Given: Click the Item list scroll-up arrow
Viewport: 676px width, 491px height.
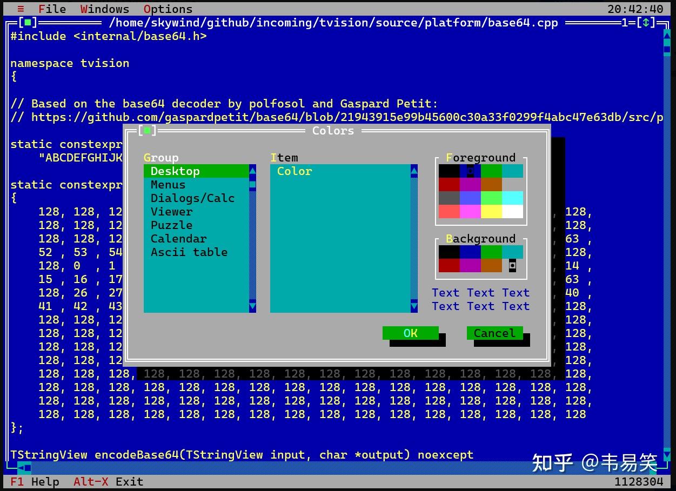Looking at the screenshot, I should pyautogui.click(x=414, y=171).
